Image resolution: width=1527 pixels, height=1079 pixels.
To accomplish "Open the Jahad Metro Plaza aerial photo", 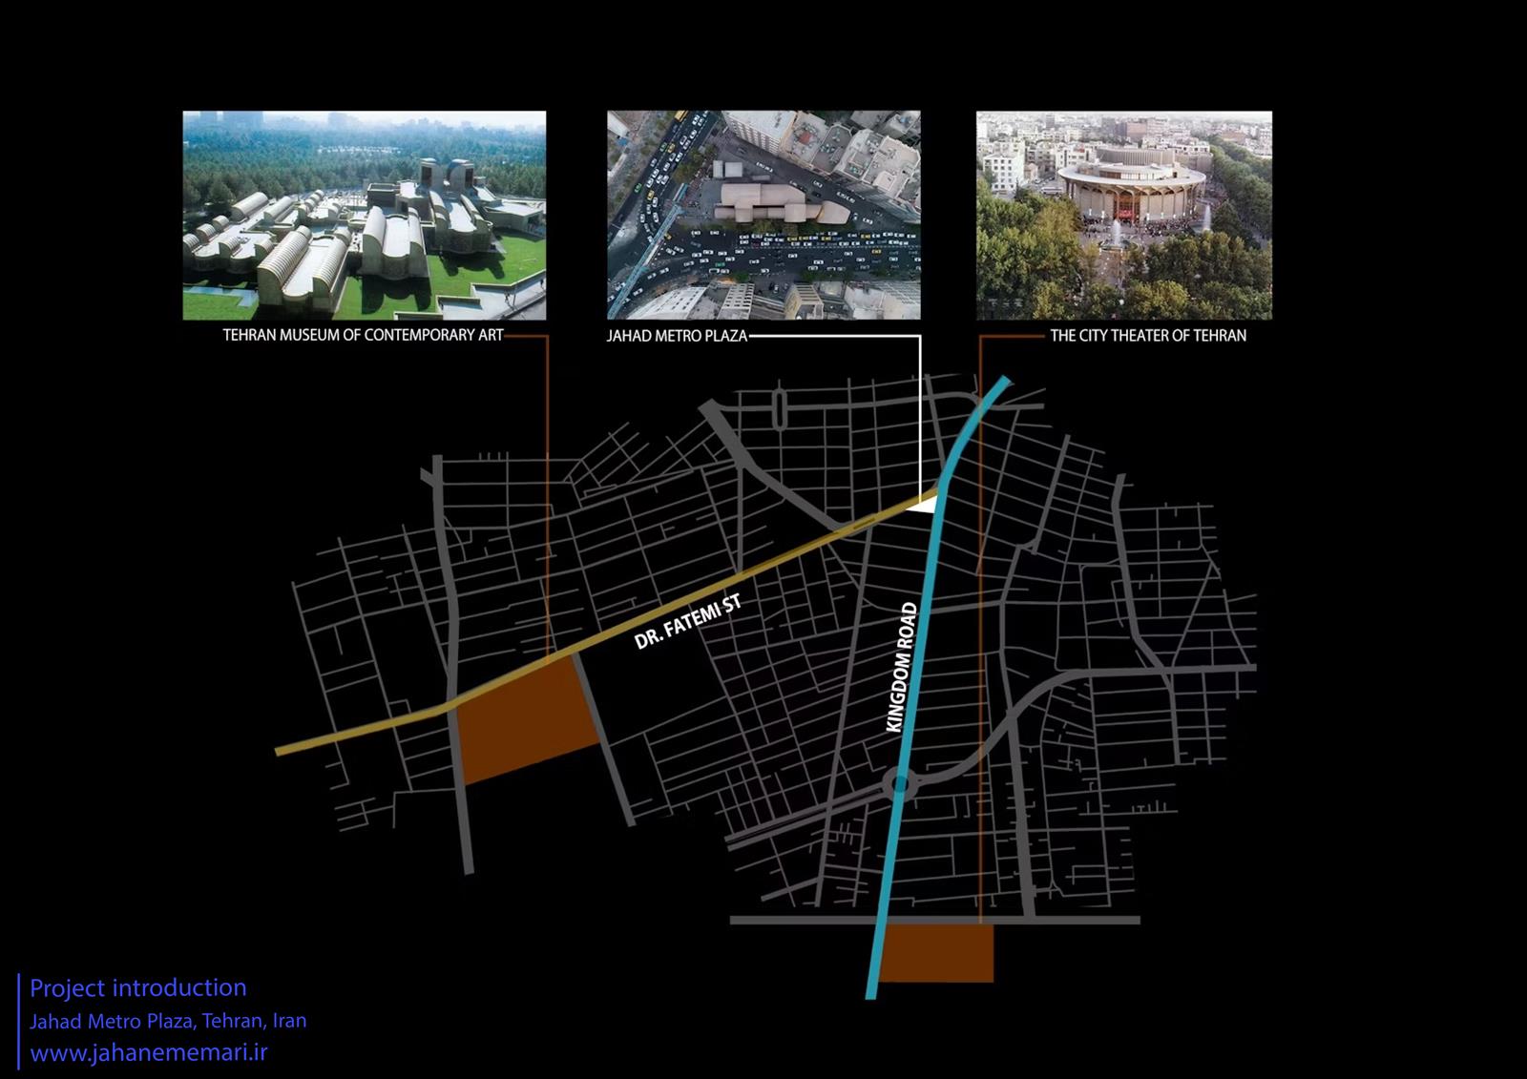I will click(x=763, y=216).
